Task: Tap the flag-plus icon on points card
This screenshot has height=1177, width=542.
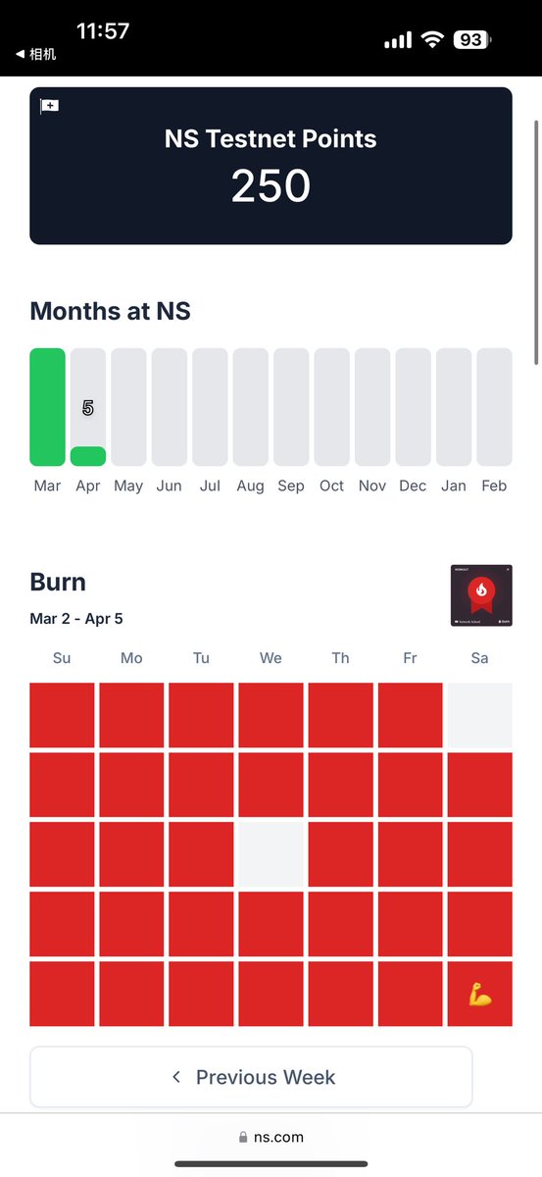Action: point(49,106)
